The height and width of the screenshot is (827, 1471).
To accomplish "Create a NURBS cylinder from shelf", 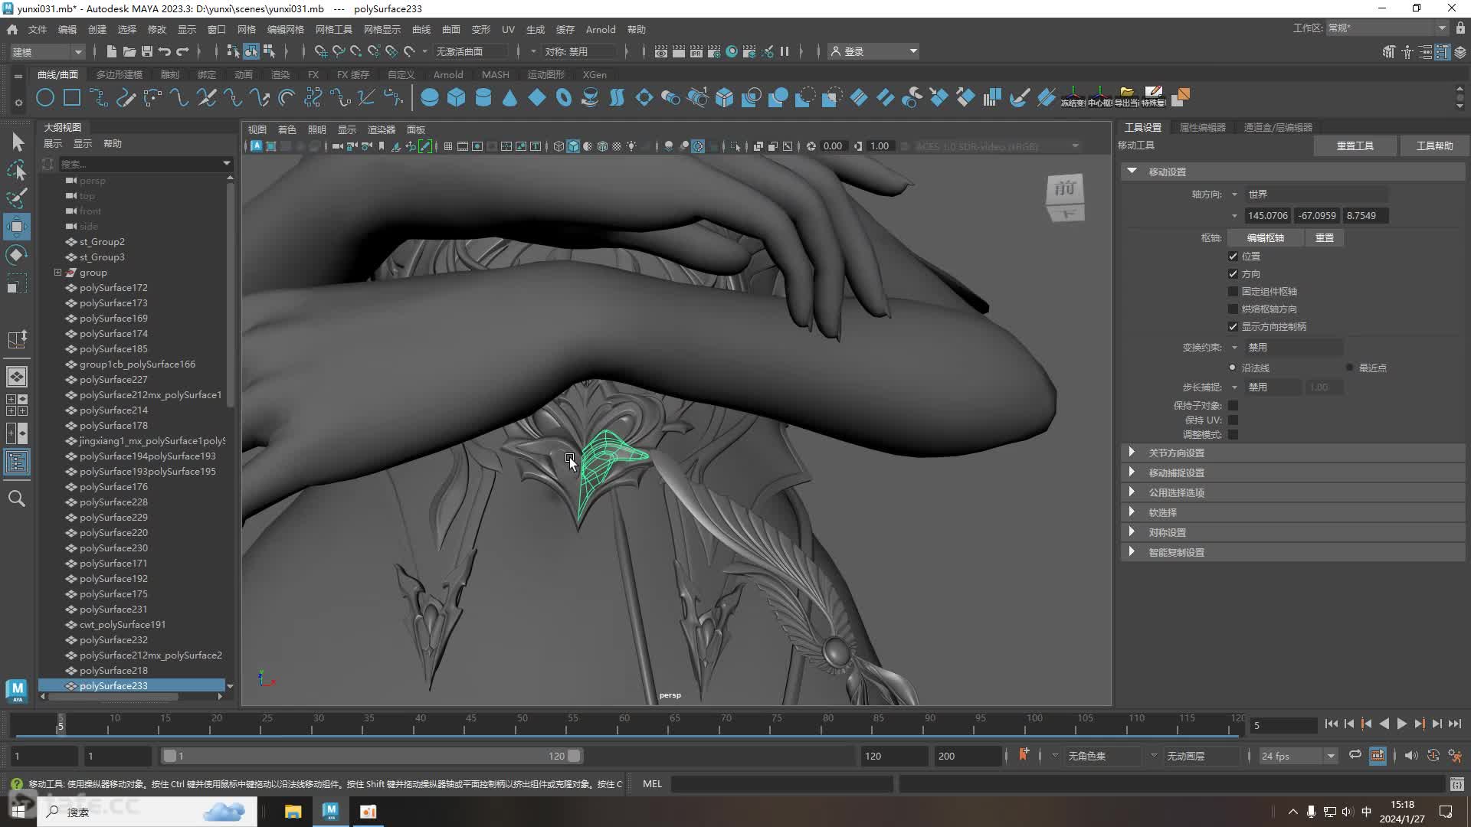I will coord(483,98).
